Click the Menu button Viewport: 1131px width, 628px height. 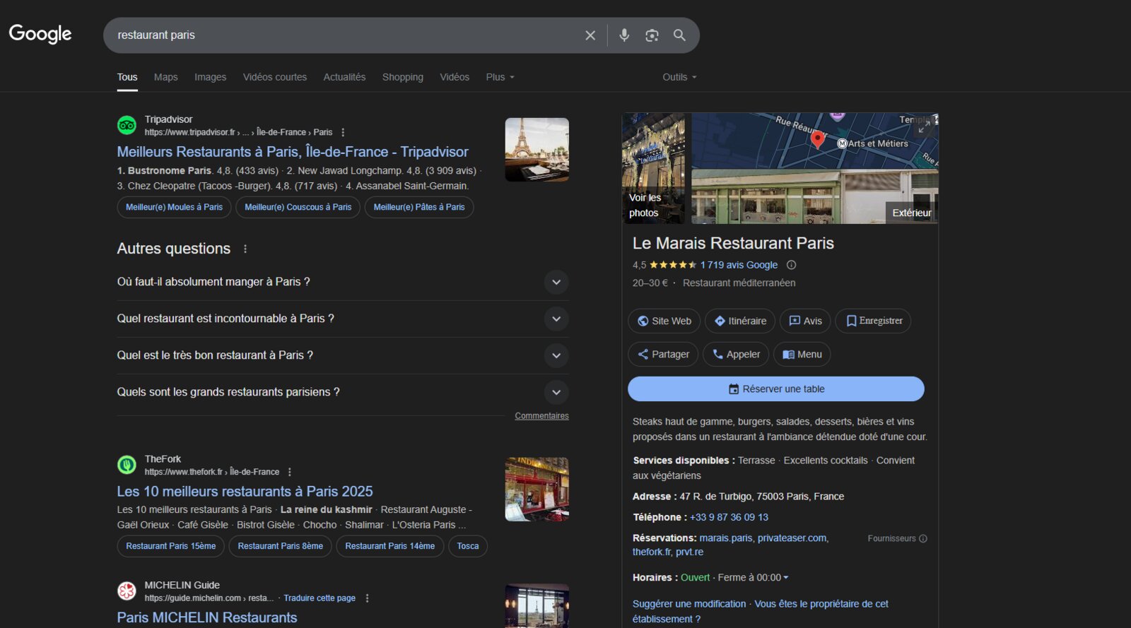click(x=802, y=355)
